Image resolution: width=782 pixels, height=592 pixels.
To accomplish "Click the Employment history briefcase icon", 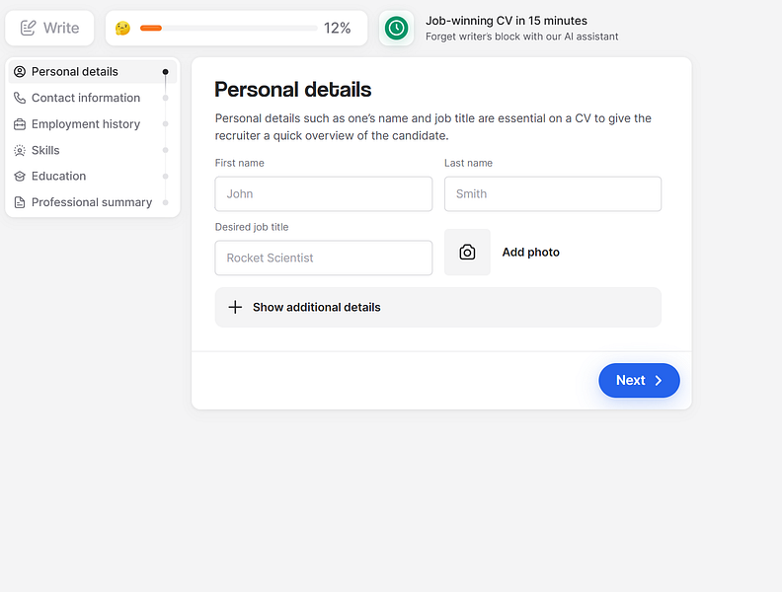I will 20,124.
